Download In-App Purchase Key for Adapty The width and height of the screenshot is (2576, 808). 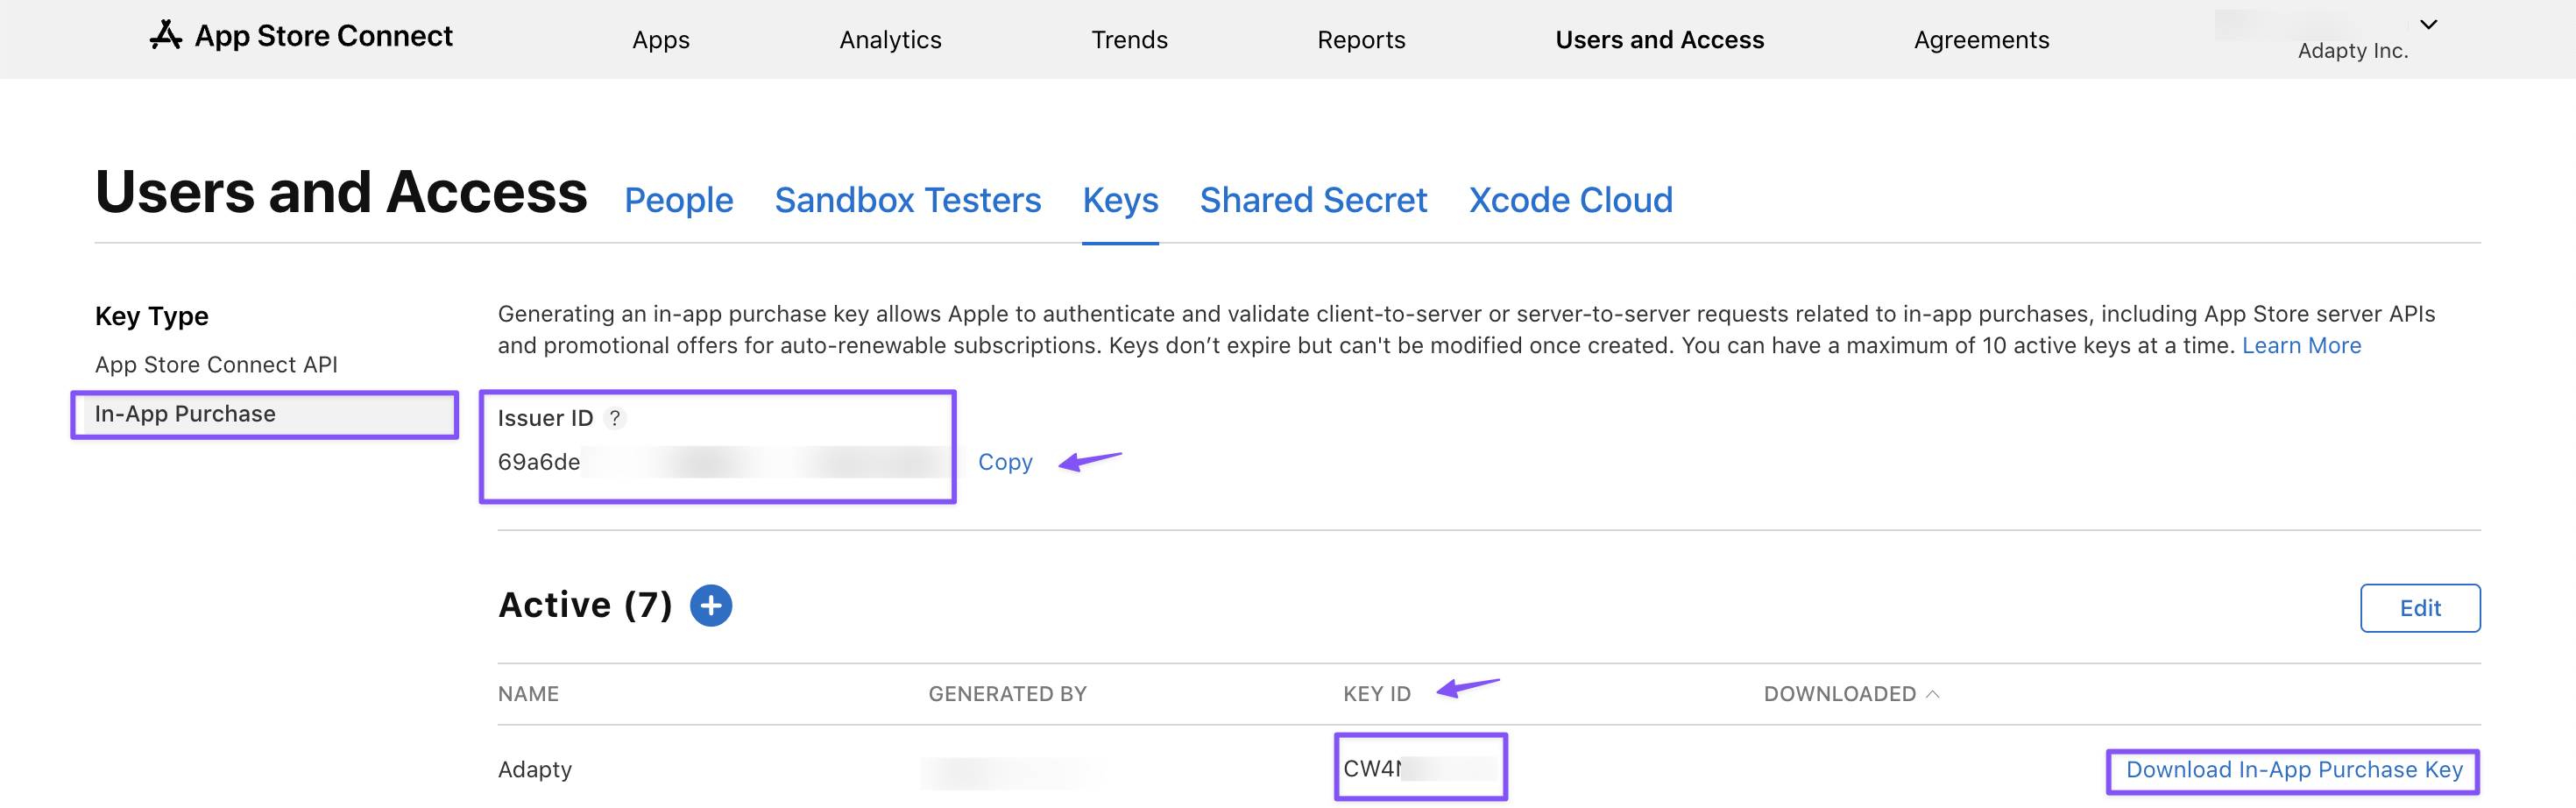(2293, 770)
